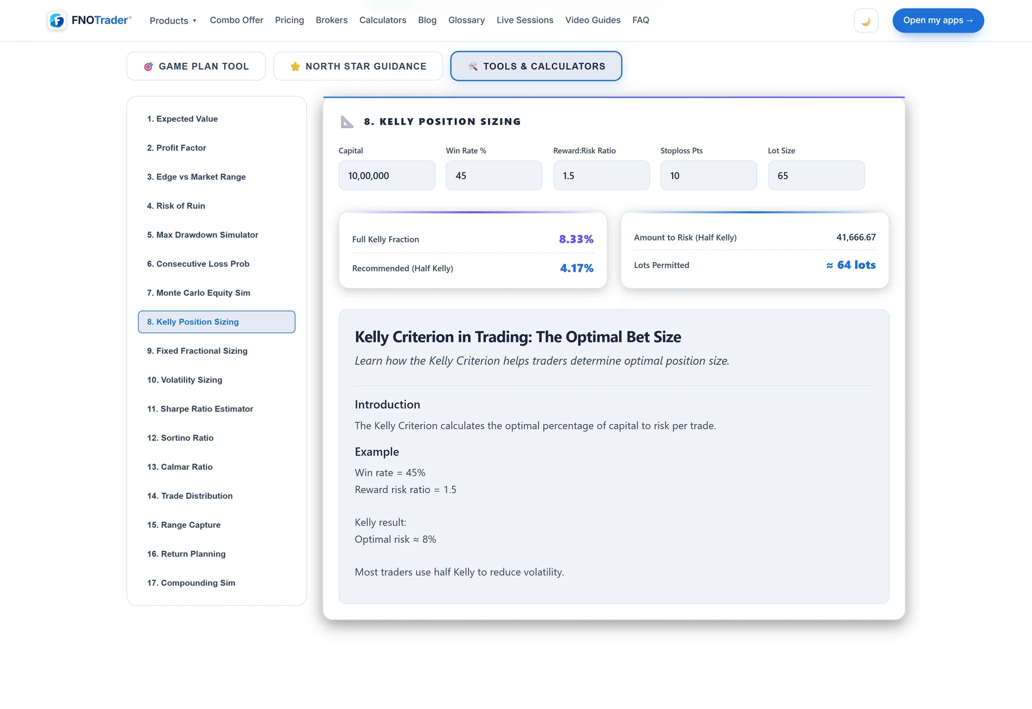Edit the Reward:Risk Ratio field

[601, 176]
